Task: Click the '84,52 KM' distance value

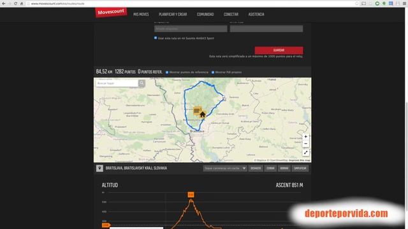Action: click(x=104, y=72)
